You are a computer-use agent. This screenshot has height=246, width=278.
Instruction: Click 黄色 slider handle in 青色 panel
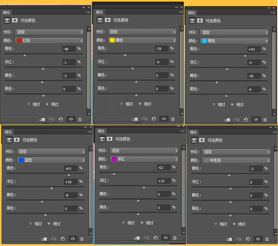217,83
